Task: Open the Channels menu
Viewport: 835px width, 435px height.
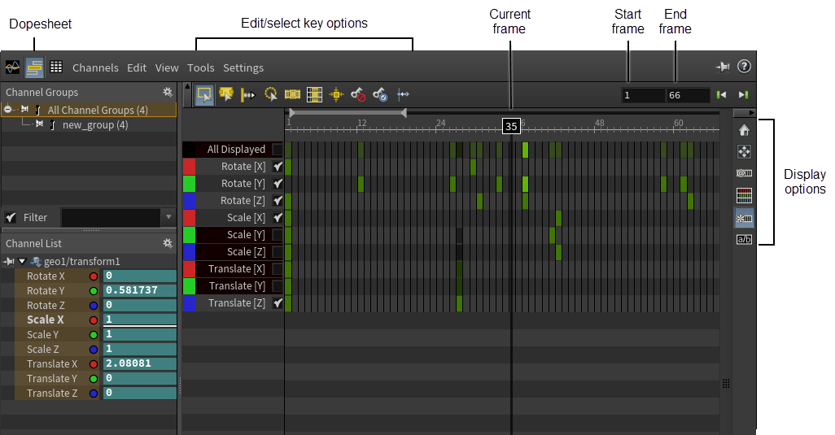Action: 95,68
